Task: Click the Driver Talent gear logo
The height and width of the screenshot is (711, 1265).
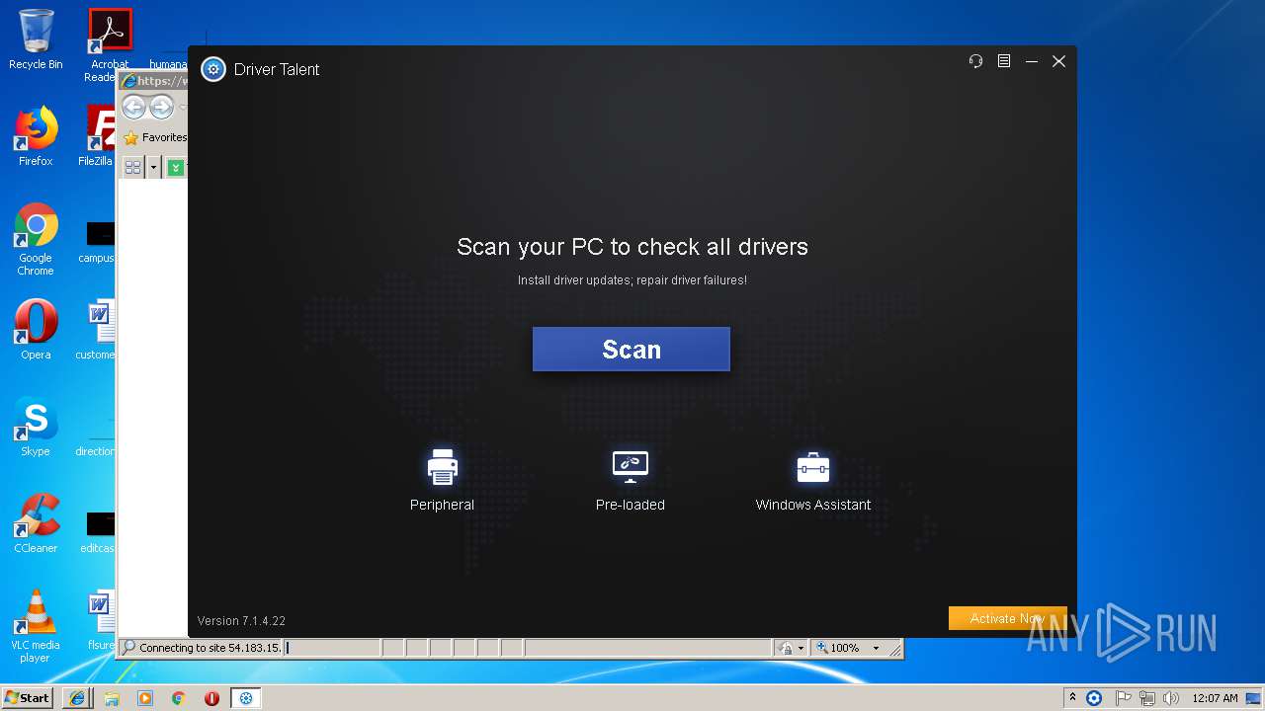Action: pos(213,69)
